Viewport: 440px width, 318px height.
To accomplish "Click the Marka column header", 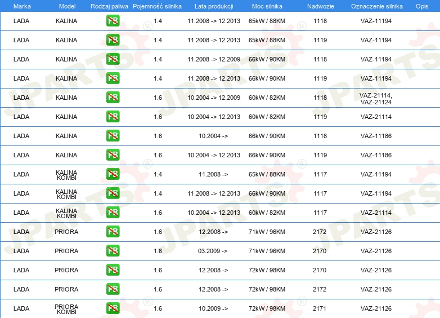I will point(22,6).
